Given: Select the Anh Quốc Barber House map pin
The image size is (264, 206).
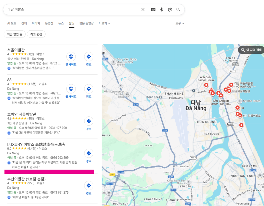Looking at the screenshot, I should tap(206, 85).
